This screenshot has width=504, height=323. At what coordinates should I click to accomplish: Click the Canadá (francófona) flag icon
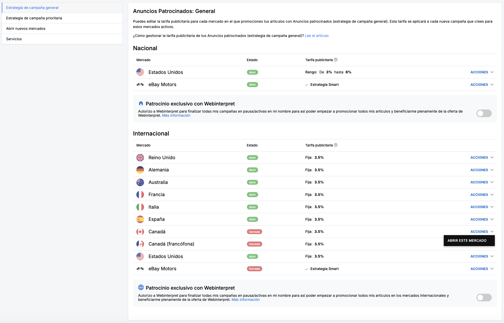140,244
